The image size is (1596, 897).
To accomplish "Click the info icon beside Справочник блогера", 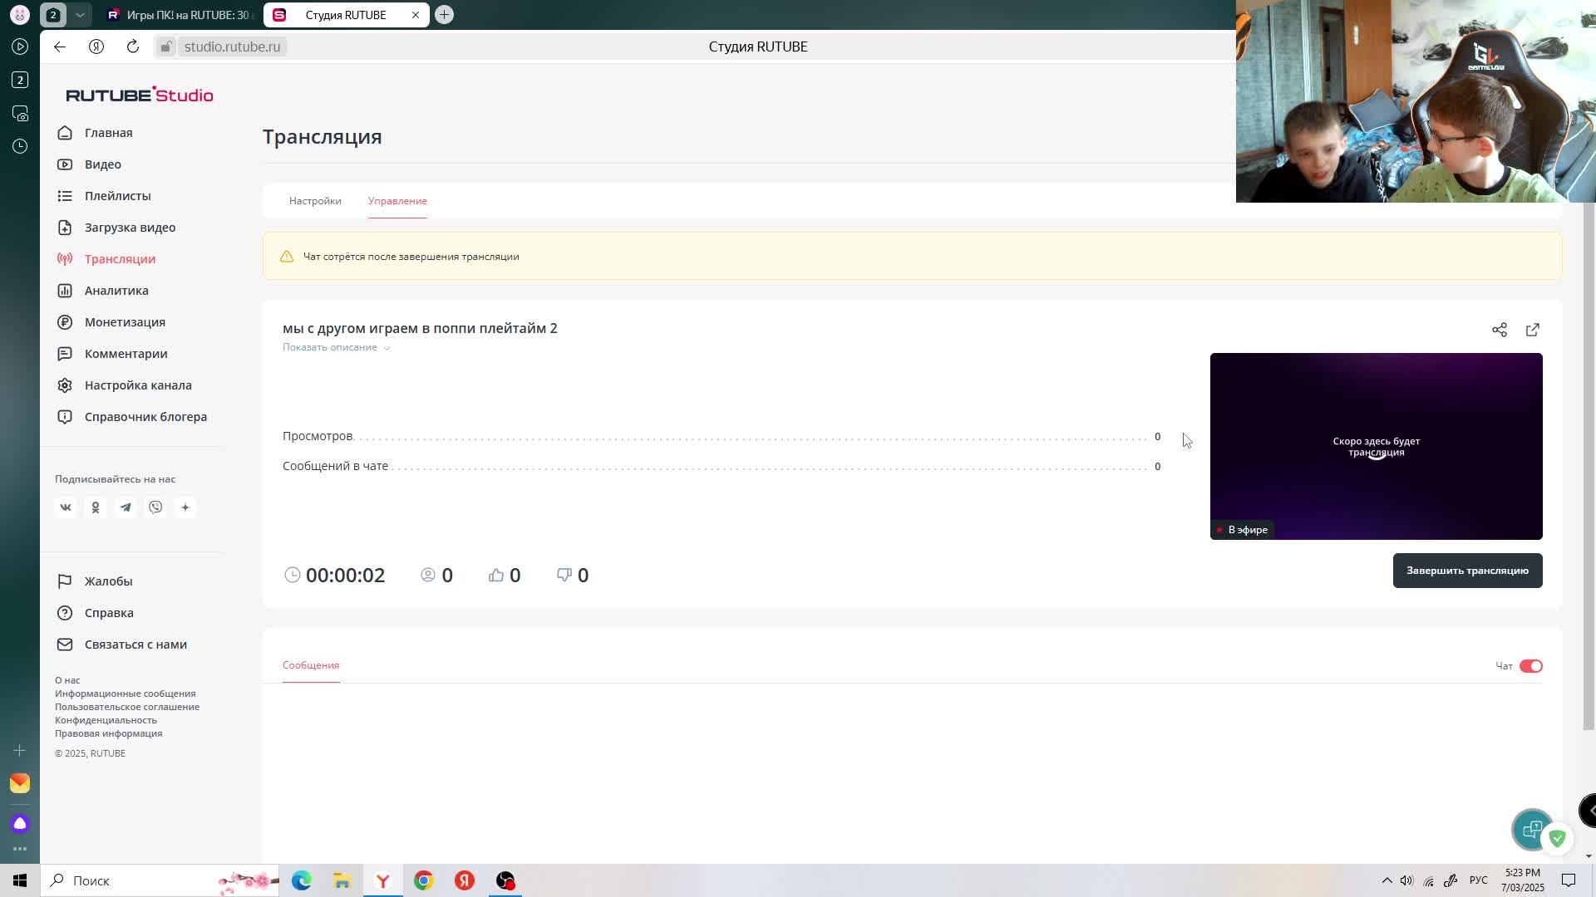I will 65,417.
